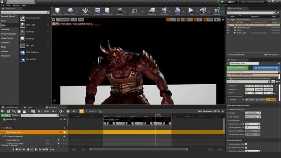Select the Spot Light placement icon
The width and height of the screenshot is (281, 158).
coord(22,32)
